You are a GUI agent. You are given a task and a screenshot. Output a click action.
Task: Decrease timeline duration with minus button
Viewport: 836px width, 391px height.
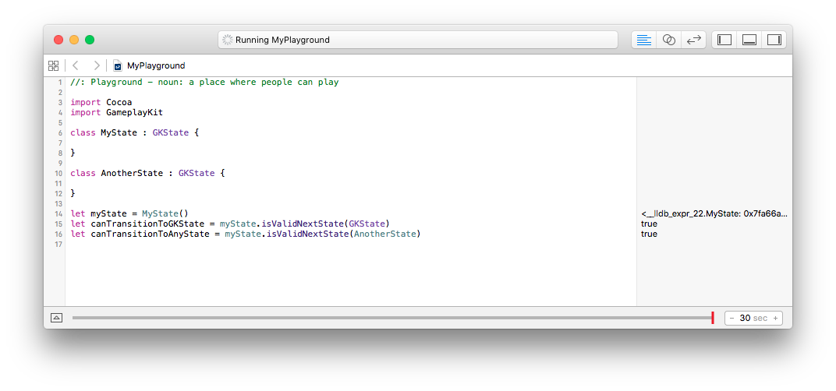pyautogui.click(x=731, y=318)
